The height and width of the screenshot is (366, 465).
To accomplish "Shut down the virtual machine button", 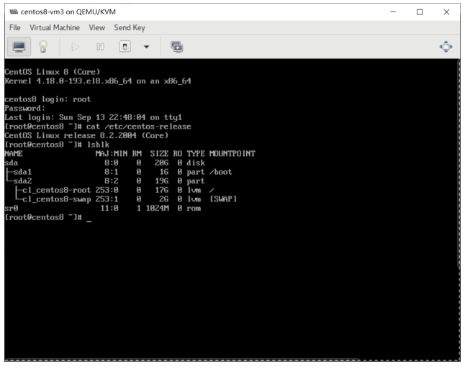I will [x=125, y=47].
